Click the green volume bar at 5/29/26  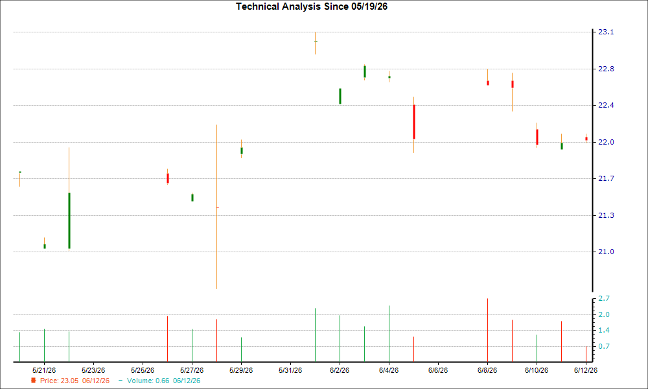[241, 349]
